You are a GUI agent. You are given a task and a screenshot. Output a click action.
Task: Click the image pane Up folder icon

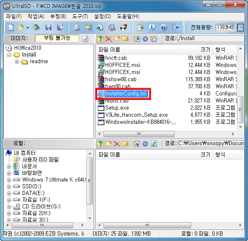pyautogui.click(x=100, y=38)
